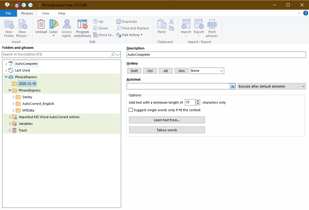Select the 2020-12-18 folder

coord(27,84)
